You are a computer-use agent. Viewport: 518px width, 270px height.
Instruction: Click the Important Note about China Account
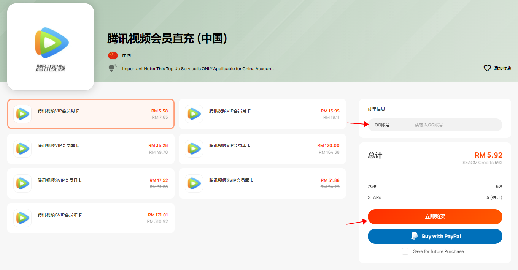point(198,69)
